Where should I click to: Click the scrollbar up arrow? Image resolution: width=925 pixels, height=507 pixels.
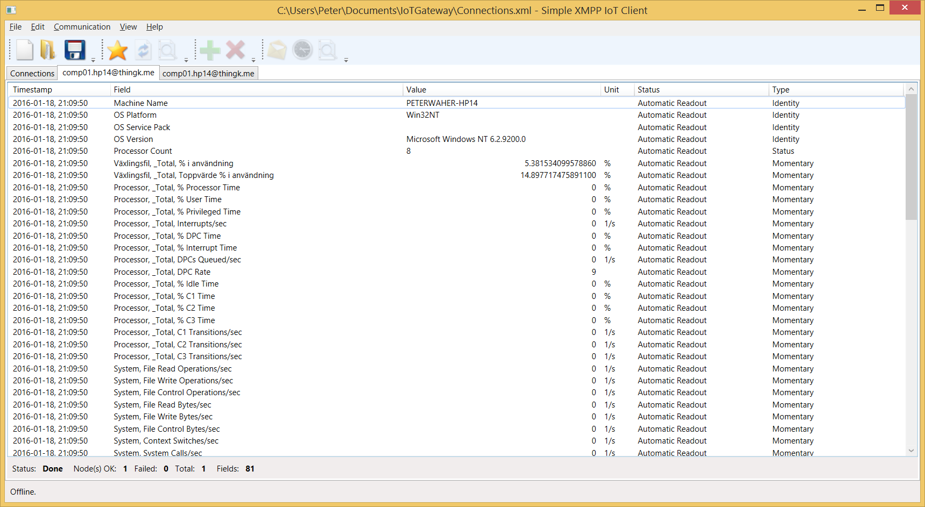click(x=911, y=89)
